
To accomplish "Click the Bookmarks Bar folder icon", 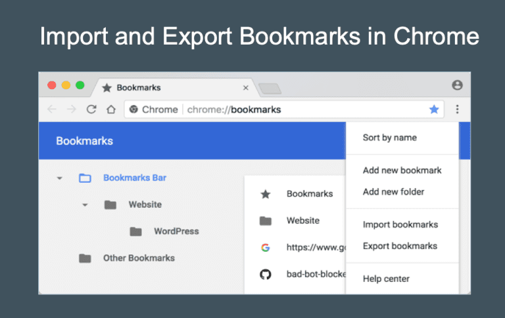I will point(85,178).
